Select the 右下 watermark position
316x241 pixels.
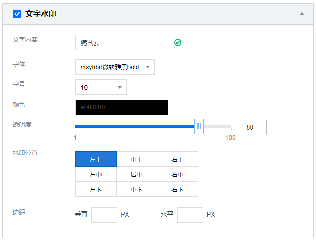[x=178, y=189]
